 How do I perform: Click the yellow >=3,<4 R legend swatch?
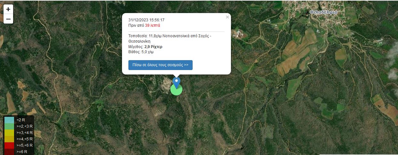click(x=9, y=133)
